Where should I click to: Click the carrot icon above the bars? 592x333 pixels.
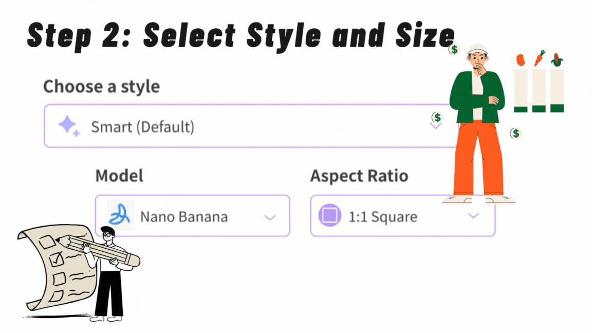(539, 58)
